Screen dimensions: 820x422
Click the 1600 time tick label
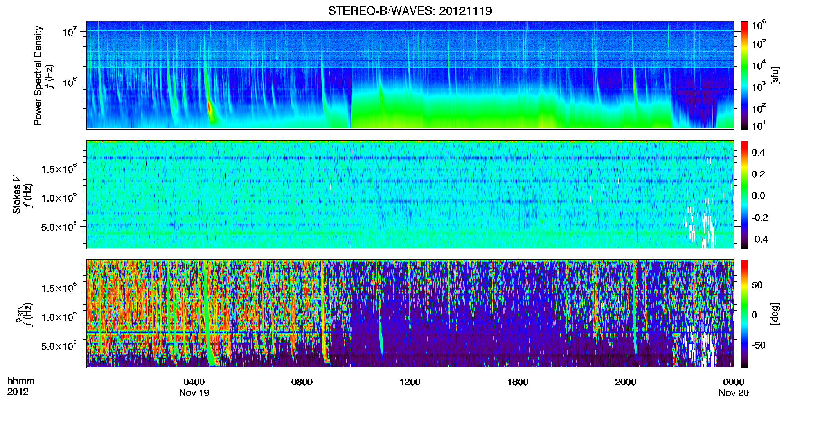[518, 382]
